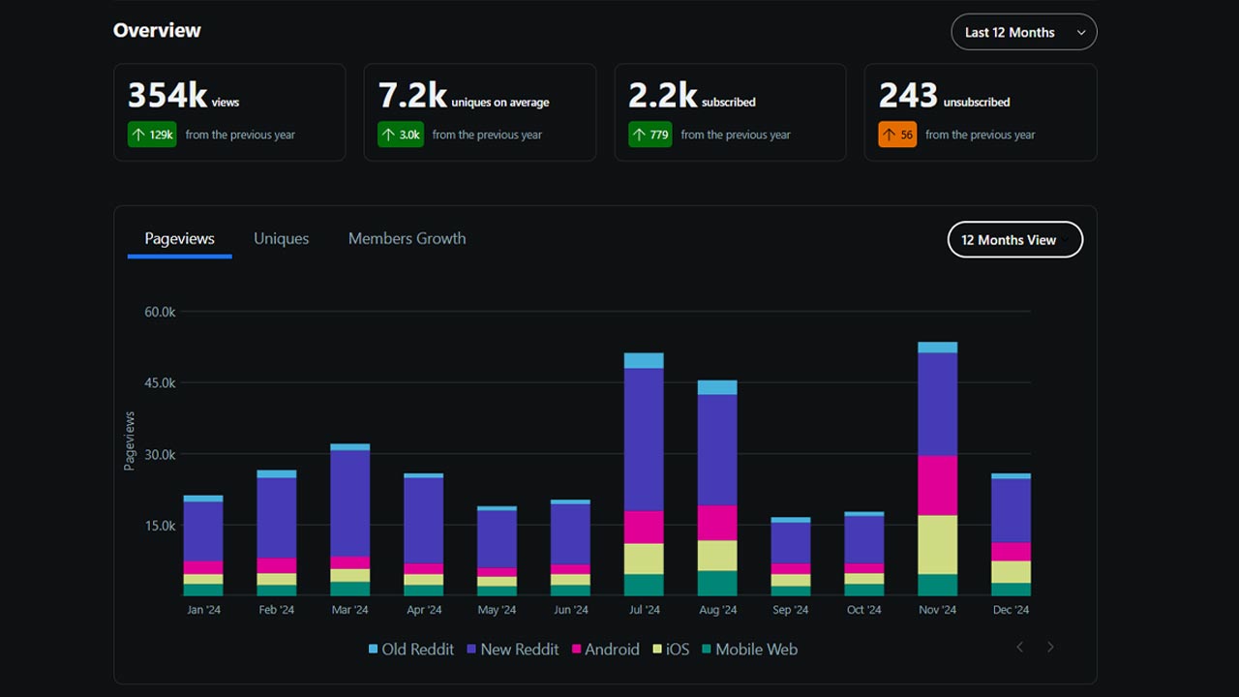Image resolution: width=1239 pixels, height=697 pixels.
Task: Switch to the Members Growth tab
Action: tap(407, 239)
